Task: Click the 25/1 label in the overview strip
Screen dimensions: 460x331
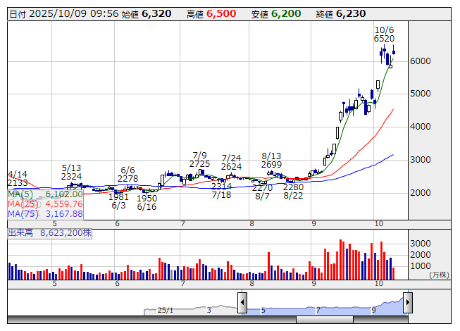Action: click(x=165, y=309)
